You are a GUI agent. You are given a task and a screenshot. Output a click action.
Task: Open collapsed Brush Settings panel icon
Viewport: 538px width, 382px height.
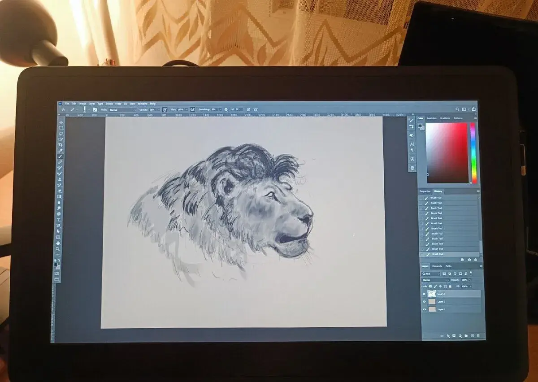pos(412,120)
